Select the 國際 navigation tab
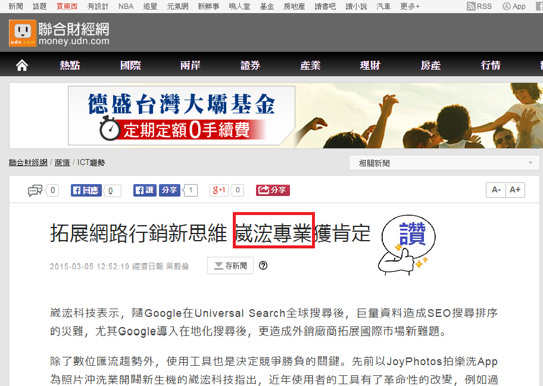 point(130,66)
